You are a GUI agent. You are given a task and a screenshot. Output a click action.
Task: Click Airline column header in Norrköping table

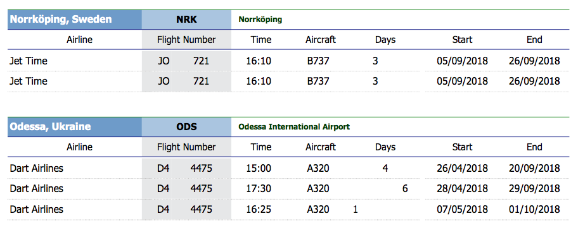point(80,40)
